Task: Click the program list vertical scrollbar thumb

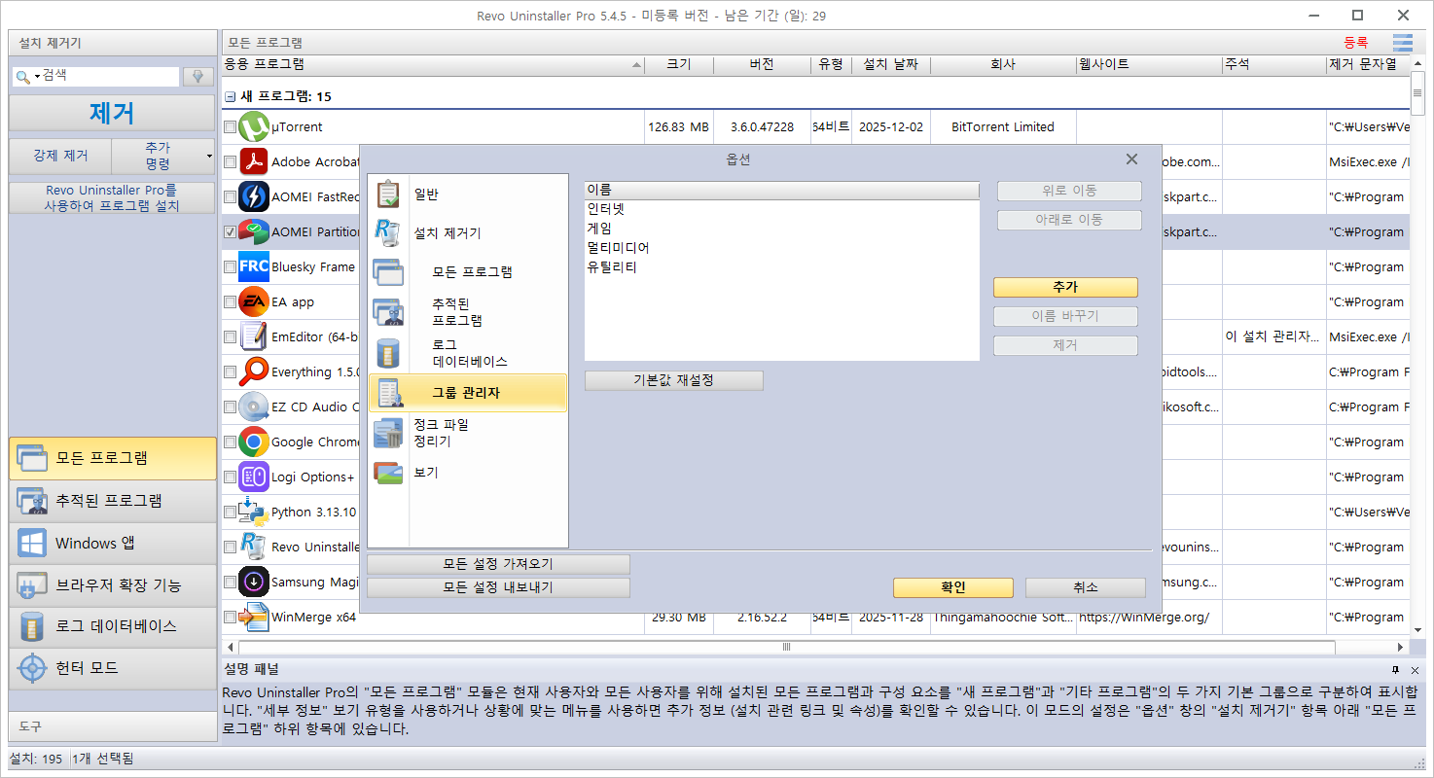Action: pos(1417,92)
